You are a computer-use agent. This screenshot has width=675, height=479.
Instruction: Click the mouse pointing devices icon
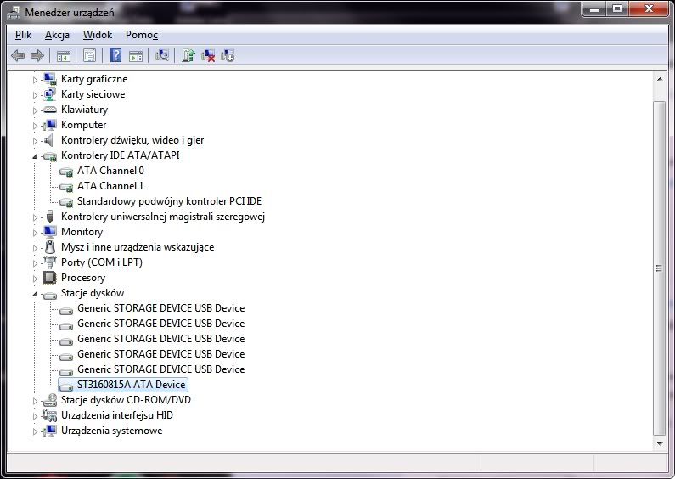tap(50, 247)
